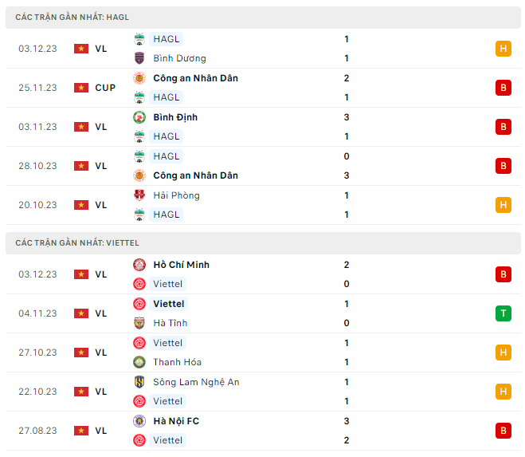This screenshot has width=525, height=457.
Task: Click the Hồ Chí Minh club crest icon
Action: (x=139, y=265)
